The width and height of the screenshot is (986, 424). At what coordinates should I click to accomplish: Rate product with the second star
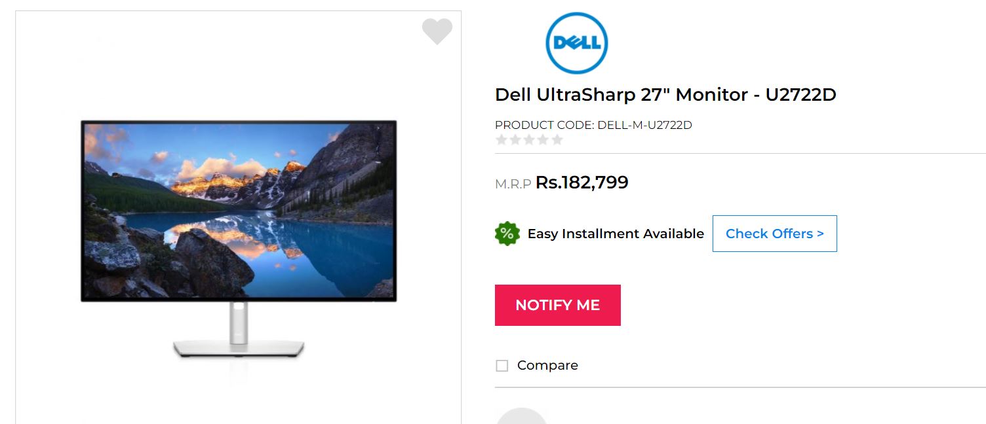[515, 139]
